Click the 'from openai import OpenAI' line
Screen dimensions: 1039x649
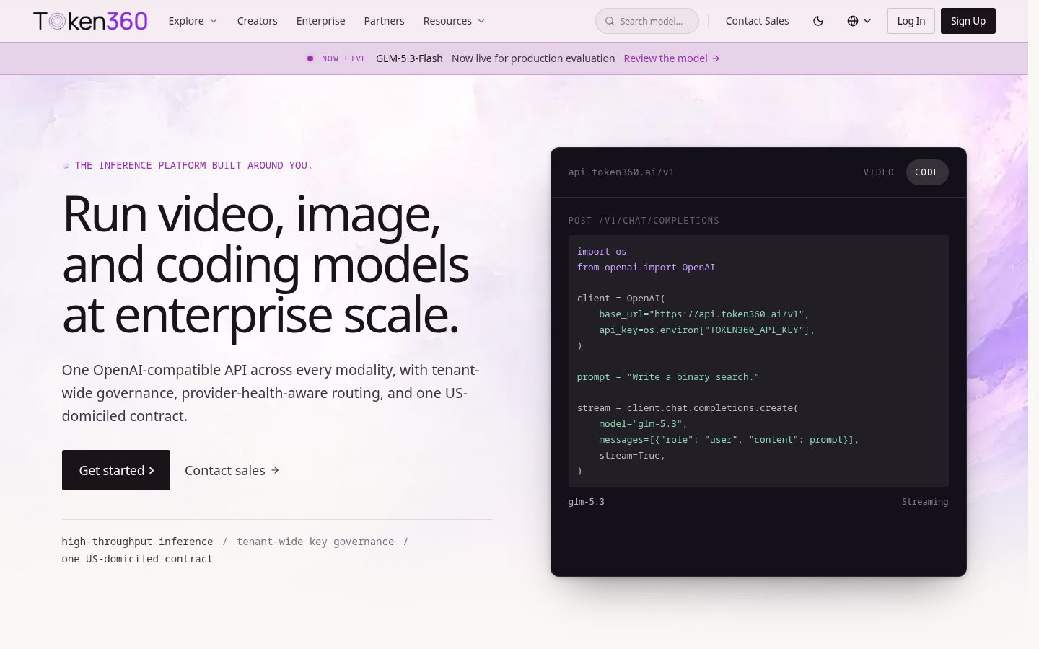(x=646, y=268)
